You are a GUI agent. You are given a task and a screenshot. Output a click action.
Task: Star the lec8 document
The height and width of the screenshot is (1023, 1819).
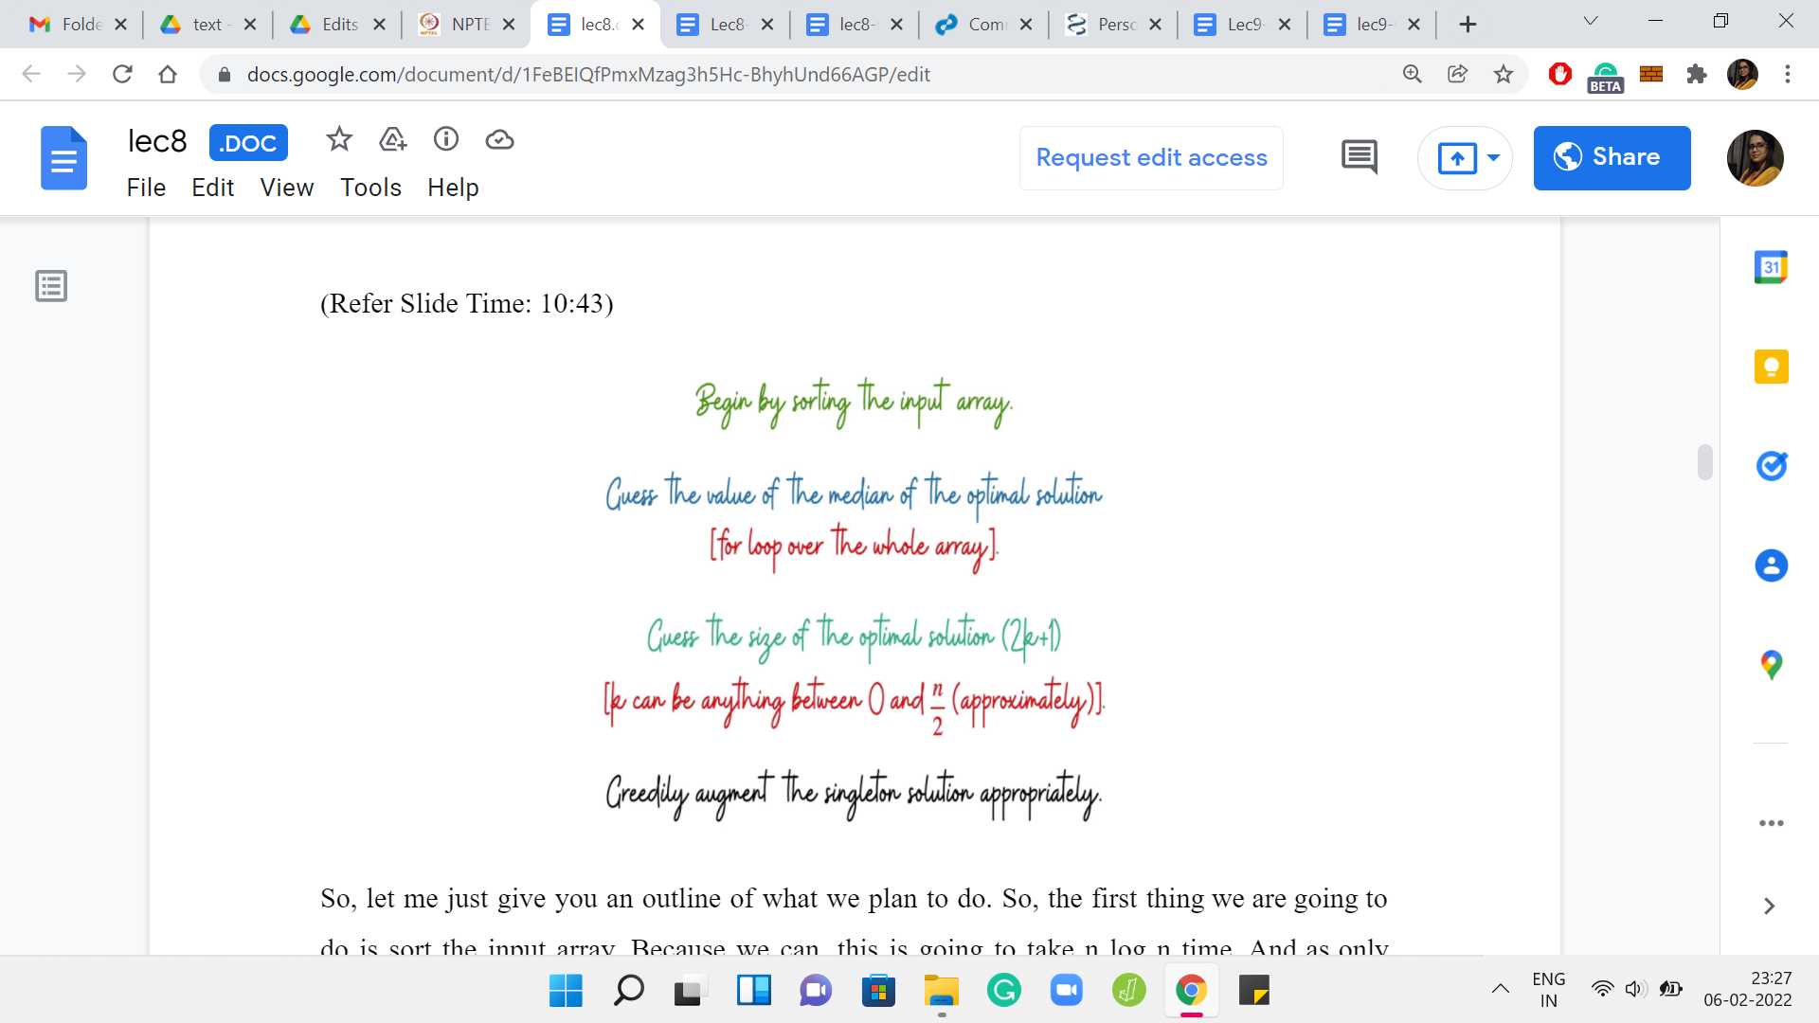coord(338,140)
